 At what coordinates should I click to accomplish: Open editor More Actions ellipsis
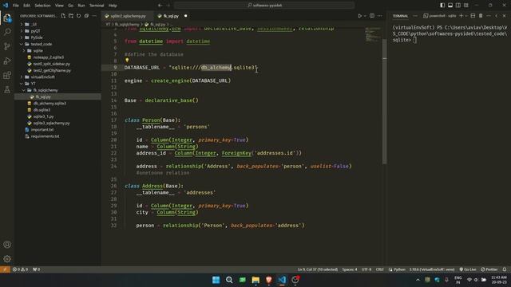pyautogui.click(x=380, y=16)
